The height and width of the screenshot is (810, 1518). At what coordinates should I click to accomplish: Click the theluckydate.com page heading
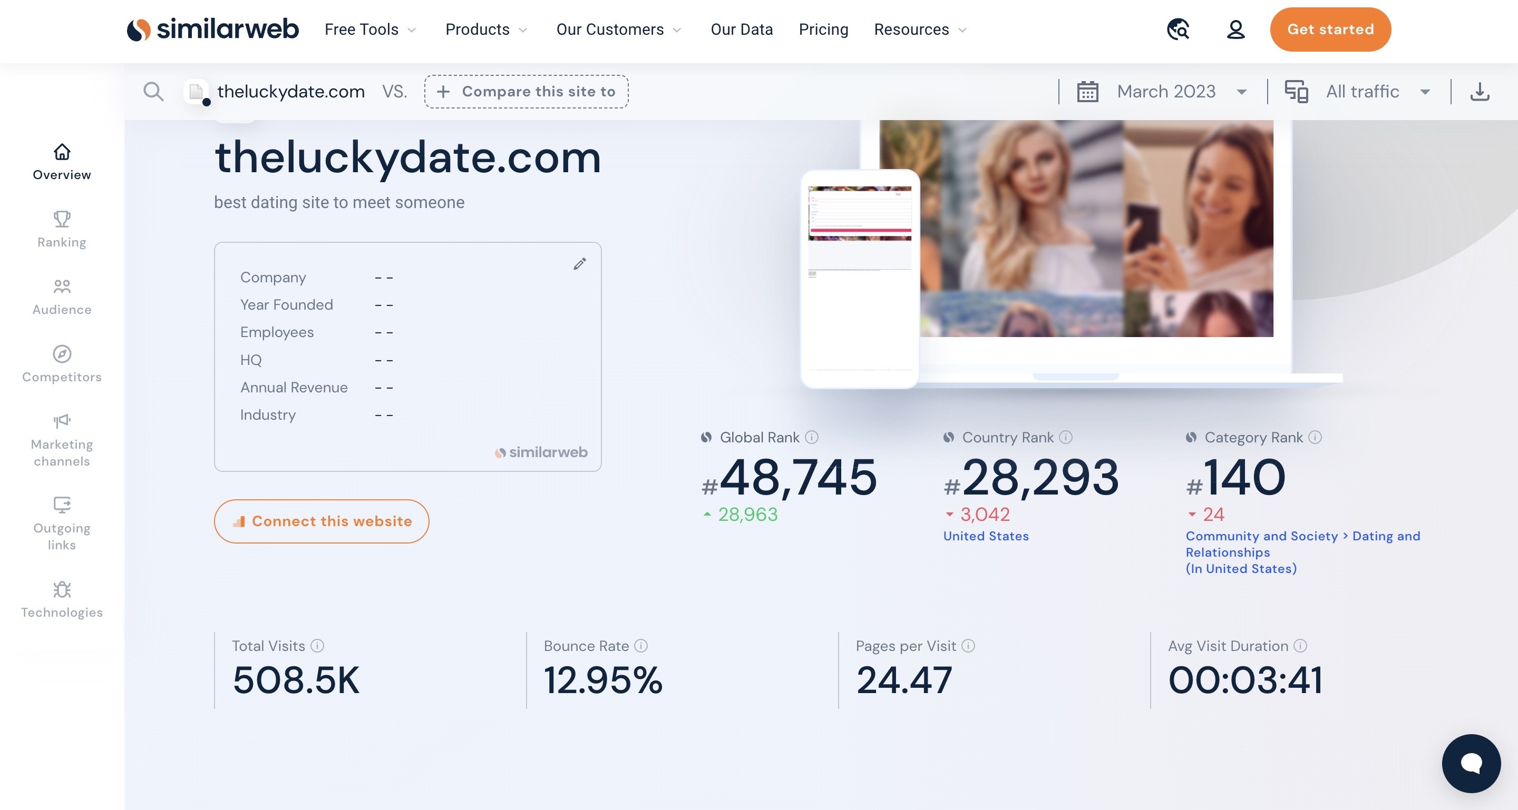tap(407, 158)
